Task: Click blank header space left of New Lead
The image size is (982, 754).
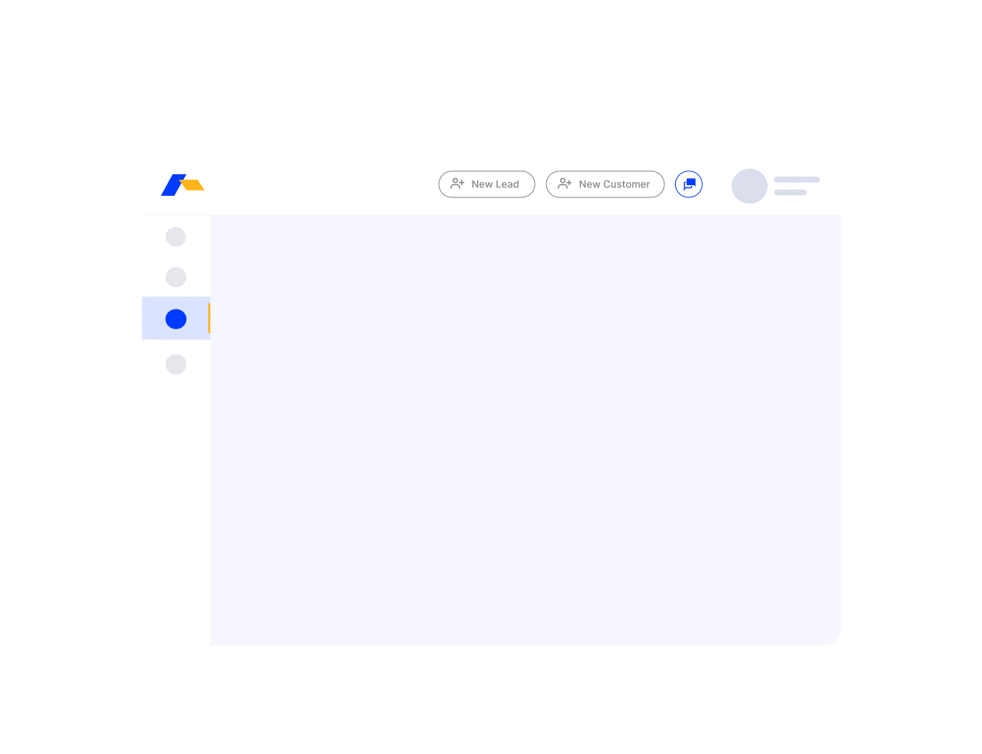Action: 321,185
